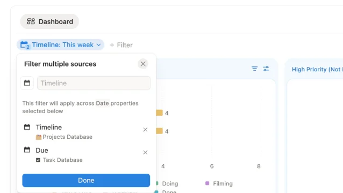Image resolution: width=343 pixels, height=193 pixels.
Task: Close the Filter multiple sources popup
Action: pos(143,64)
